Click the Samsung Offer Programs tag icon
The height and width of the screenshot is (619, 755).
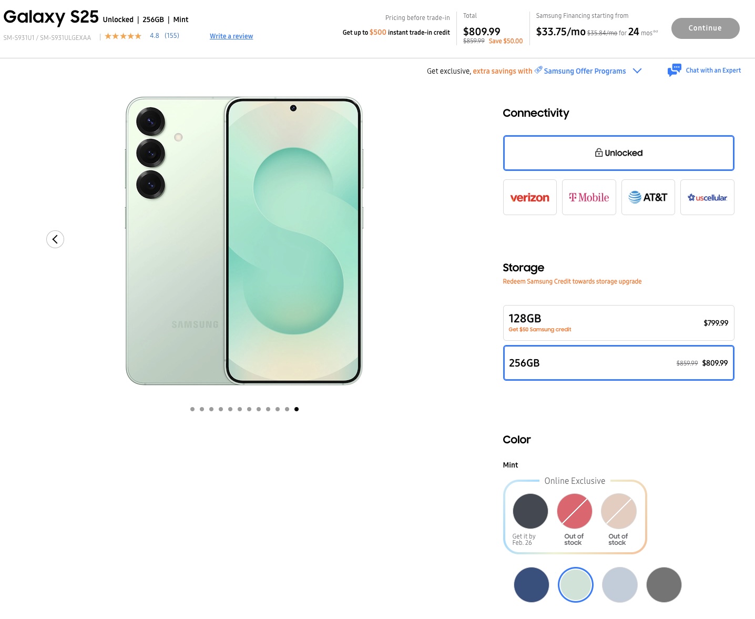coord(538,70)
